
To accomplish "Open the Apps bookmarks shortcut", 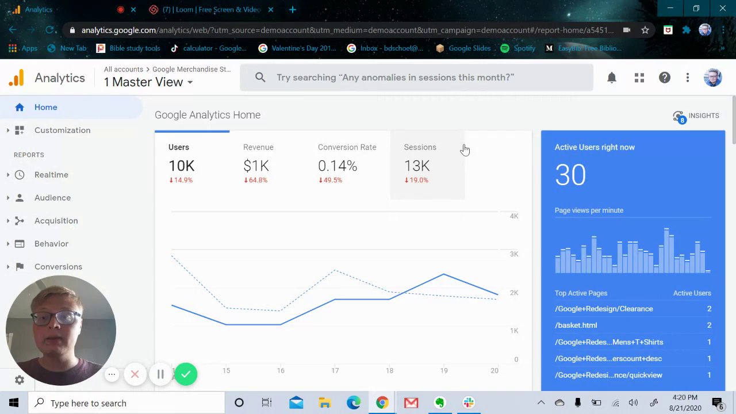I will (22, 48).
